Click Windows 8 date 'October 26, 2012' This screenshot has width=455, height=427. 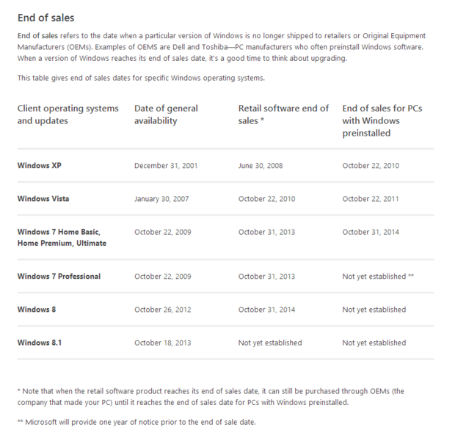[x=163, y=310]
